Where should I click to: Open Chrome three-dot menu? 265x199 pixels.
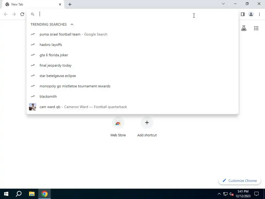tap(259, 14)
